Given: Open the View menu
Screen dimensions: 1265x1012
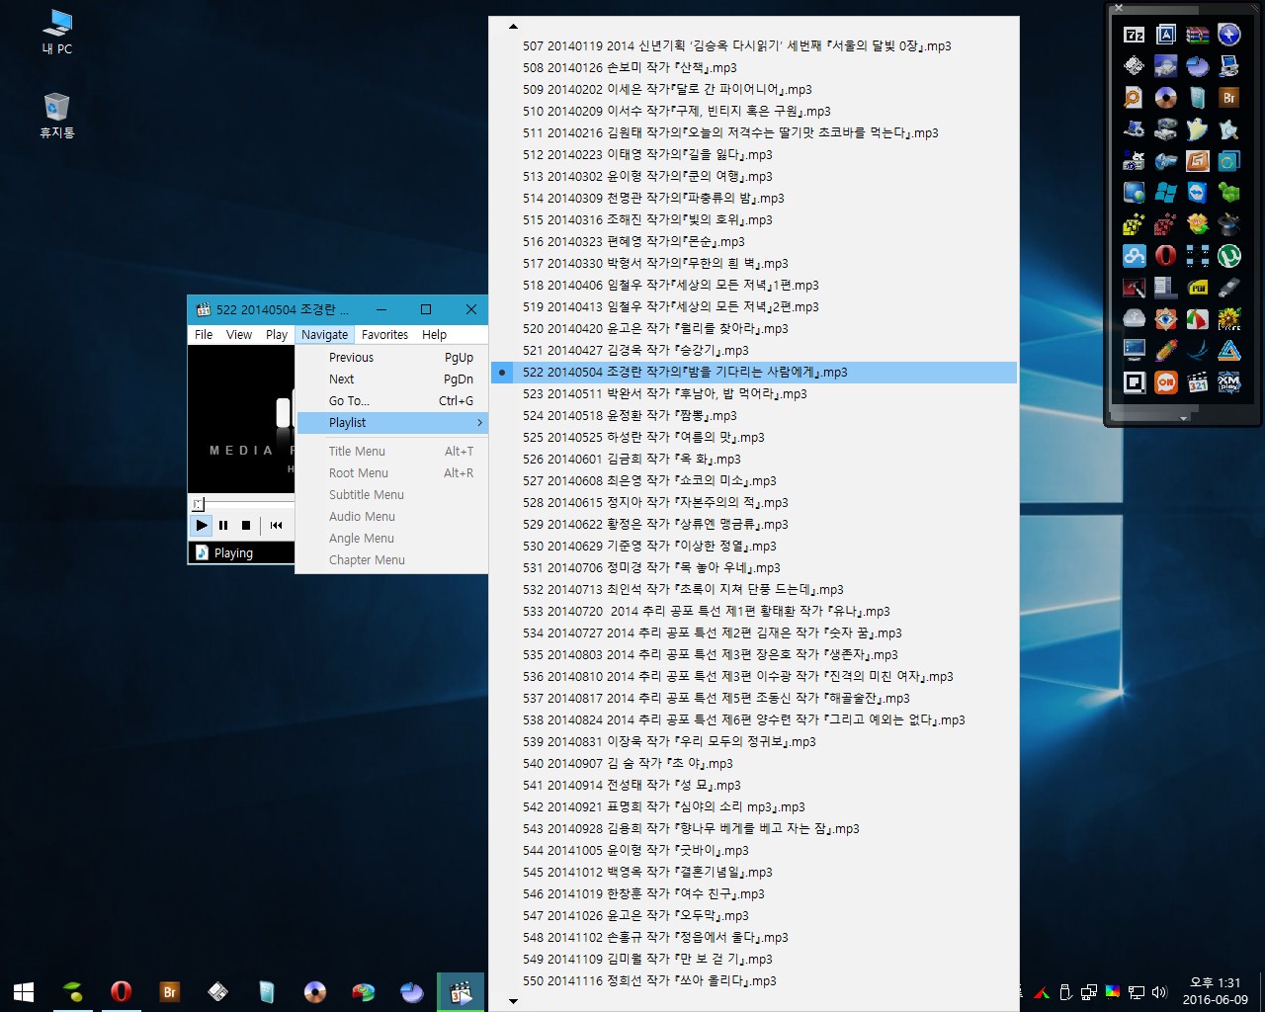Looking at the screenshot, I should tap(239, 335).
